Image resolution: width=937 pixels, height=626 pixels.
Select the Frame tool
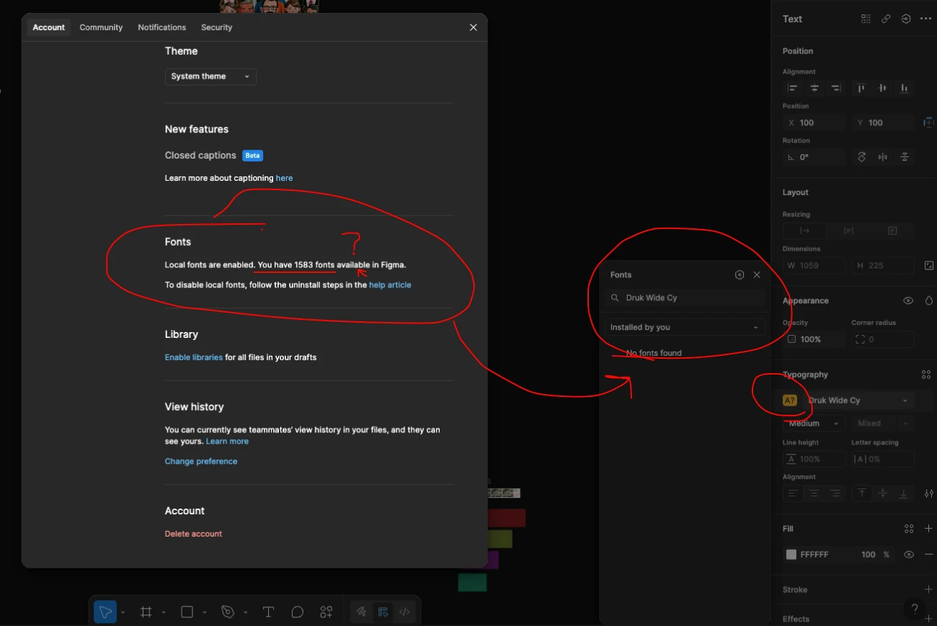coord(146,612)
